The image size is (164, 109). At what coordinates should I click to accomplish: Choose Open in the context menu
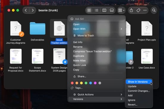pyautogui.click(x=97, y=24)
